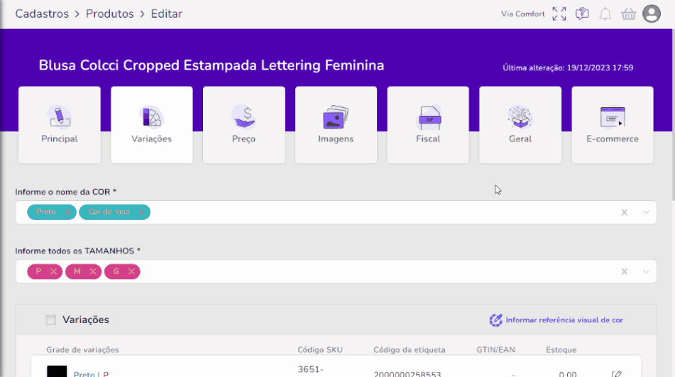Click label code 2000000258553

(407, 374)
